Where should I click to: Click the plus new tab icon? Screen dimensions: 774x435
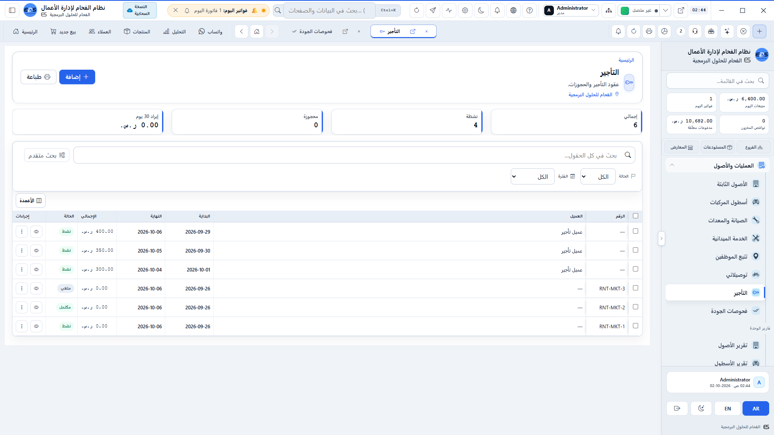pos(759,31)
